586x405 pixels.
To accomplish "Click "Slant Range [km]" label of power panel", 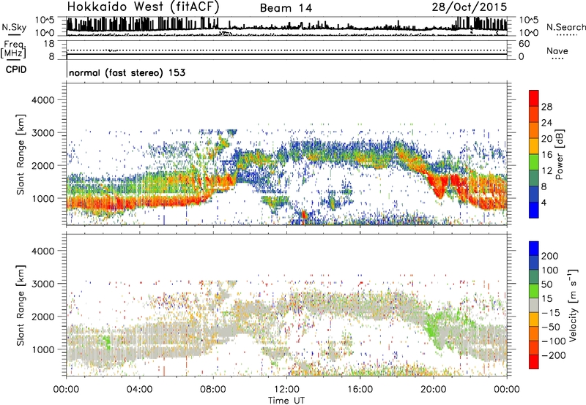I will pyautogui.click(x=21, y=154).
